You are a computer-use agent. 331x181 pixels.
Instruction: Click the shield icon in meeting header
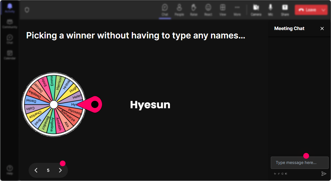pos(27,10)
